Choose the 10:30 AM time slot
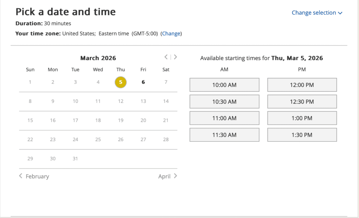This screenshot has height=218, width=359. point(224,102)
